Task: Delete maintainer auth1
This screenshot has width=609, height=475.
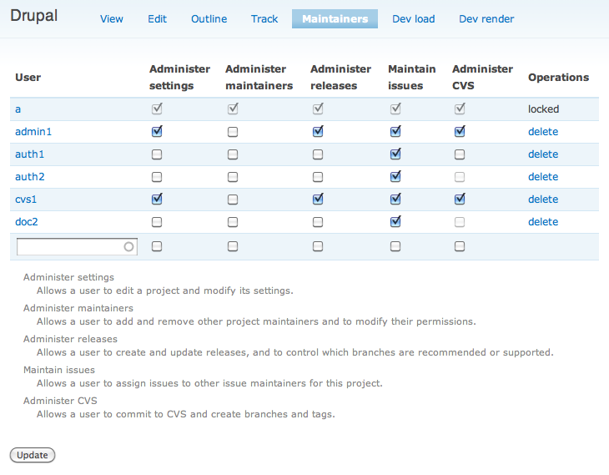Action: point(543,154)
